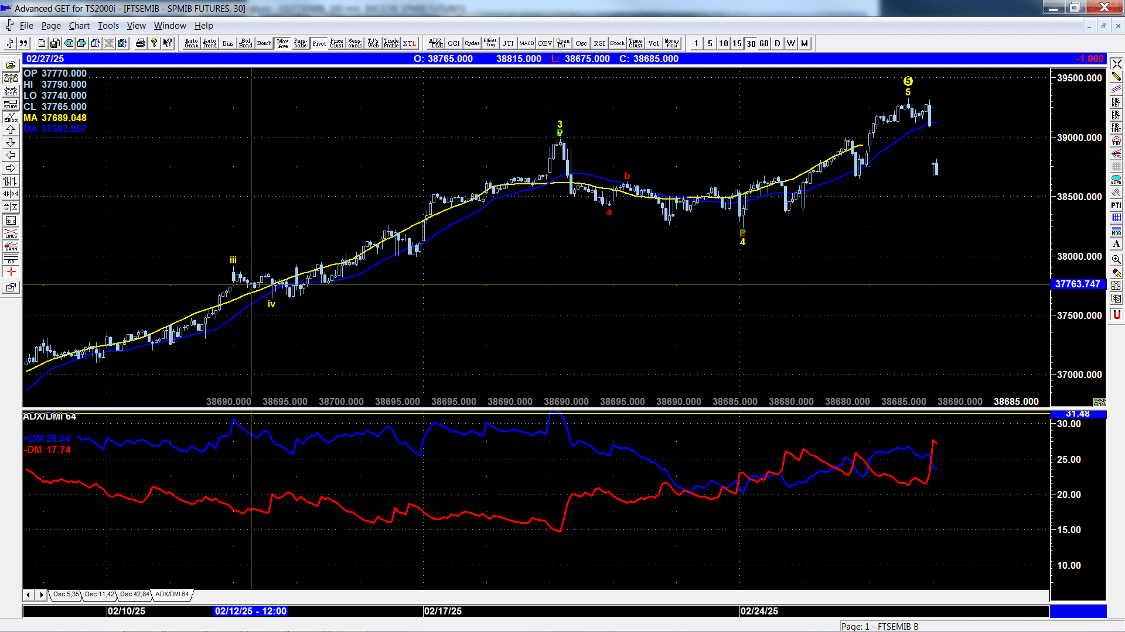
Task: Toggle the Pivot study button
Action: (319, 43)
